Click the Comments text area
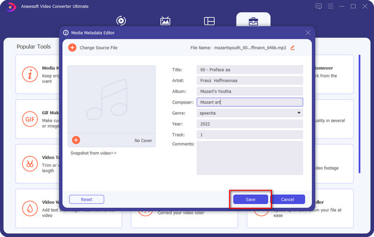The height and width of the screenshot is (237, 374). (250, 158)
